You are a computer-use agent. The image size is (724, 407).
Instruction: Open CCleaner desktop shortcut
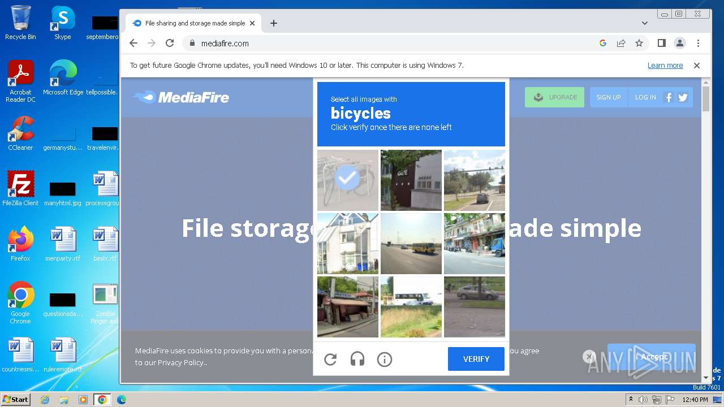tap(20, 134)
